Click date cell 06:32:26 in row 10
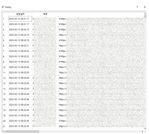This screenshot has width=149, height=134. tap(20, 67)
